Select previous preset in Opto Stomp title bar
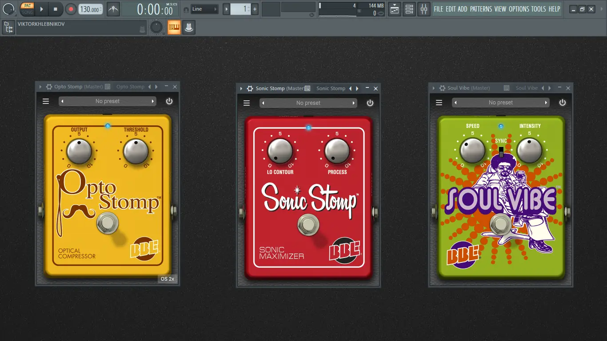 click(149, 87)
